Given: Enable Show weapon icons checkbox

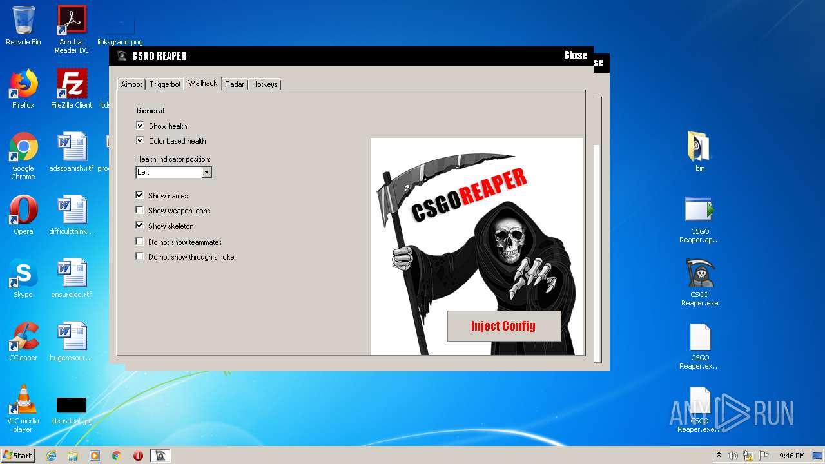Looking at the screenshot, I should (x=140, y=210).
